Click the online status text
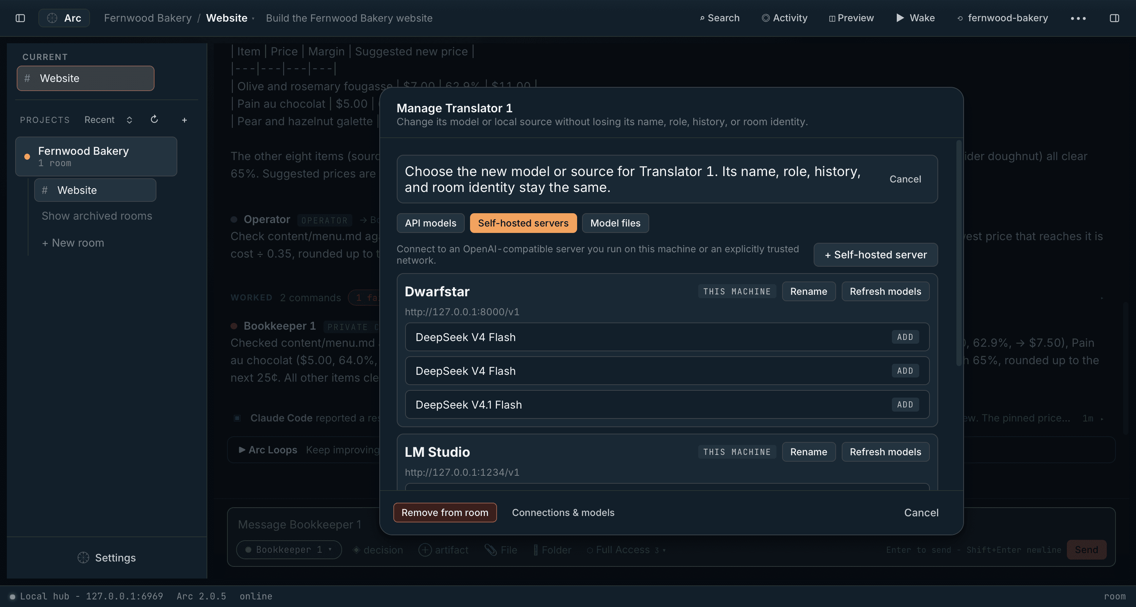The image size is (1136, 607). pos(256,596)
